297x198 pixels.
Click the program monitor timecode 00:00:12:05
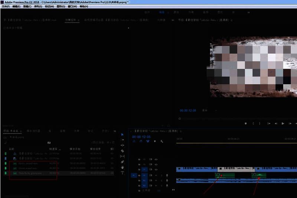pyautogui.click(x=187, y=111)
